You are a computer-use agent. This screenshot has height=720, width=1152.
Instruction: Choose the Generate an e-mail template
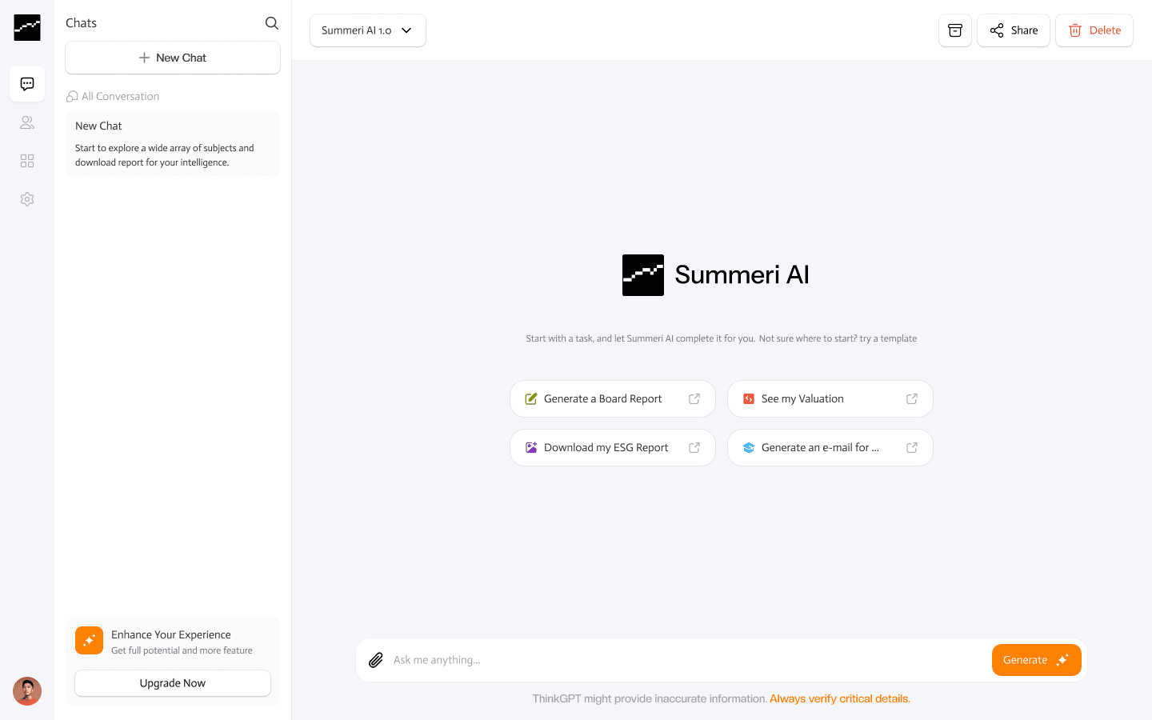(830, 448)
